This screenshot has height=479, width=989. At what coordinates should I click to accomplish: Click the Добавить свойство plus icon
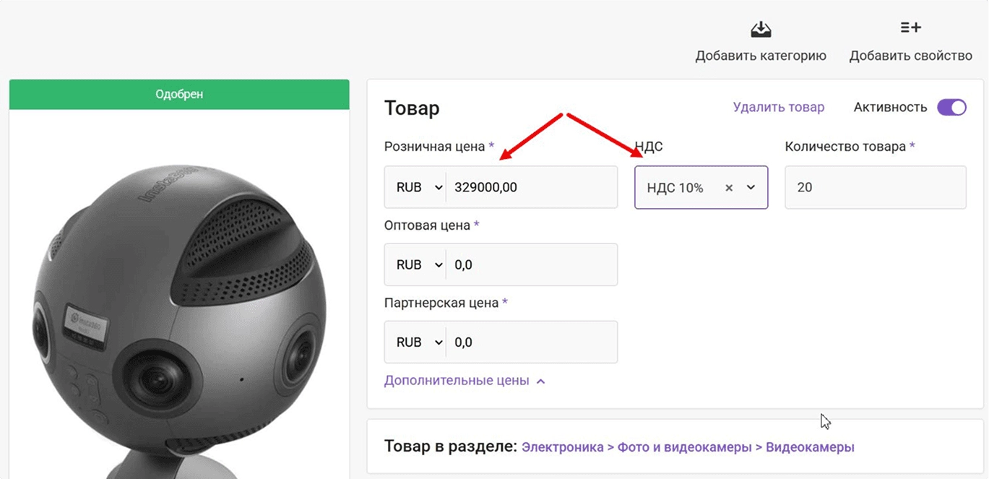[x=910, y=27]
